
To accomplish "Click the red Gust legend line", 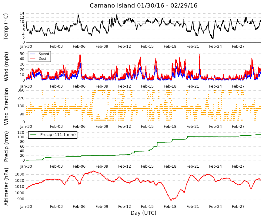I will coord(33,59).
